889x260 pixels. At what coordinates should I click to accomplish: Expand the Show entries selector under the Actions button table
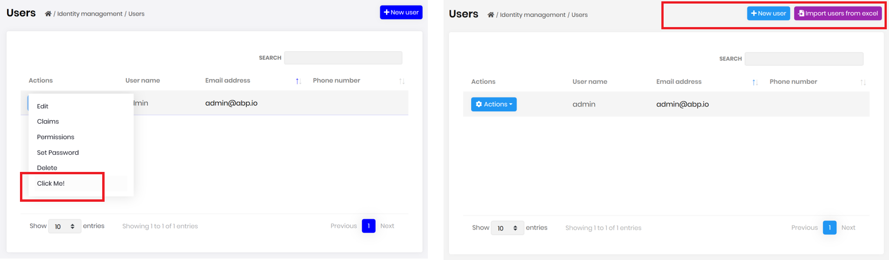507,228
